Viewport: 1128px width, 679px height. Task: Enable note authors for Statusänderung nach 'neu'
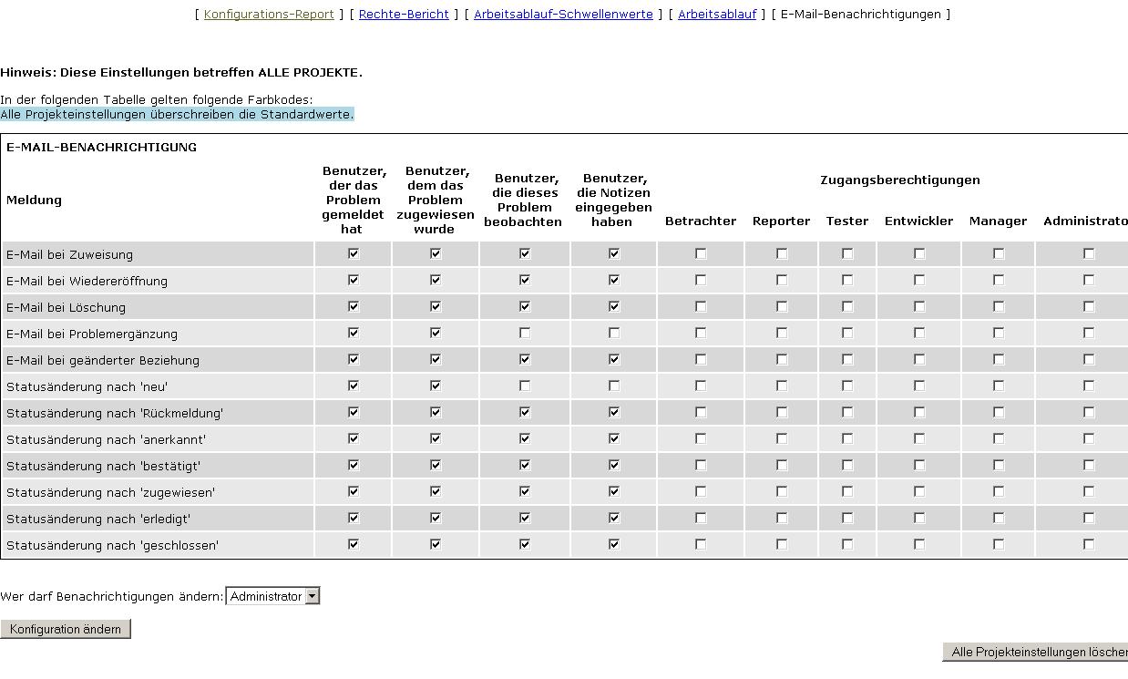point(614,386)
